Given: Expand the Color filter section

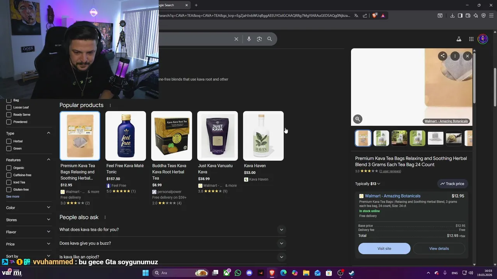Looking at the screenshot, I should (x=49, y=208).
